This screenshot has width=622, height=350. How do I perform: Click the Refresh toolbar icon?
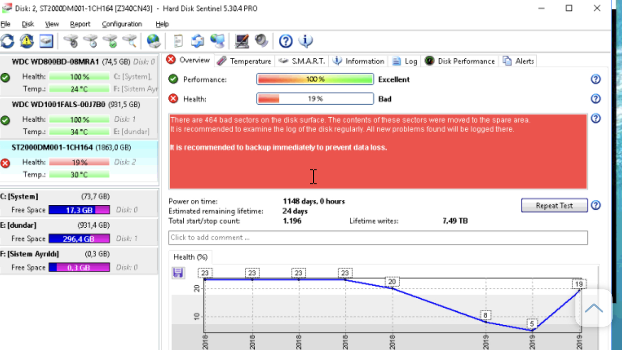[7, 42]
